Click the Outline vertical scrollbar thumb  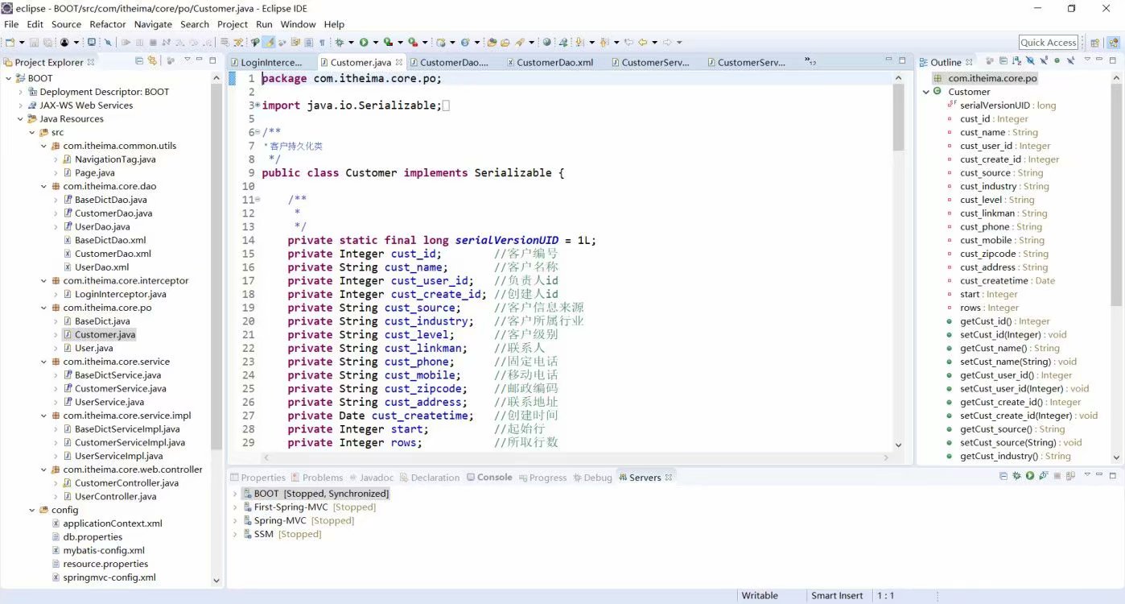point(1116,193)
